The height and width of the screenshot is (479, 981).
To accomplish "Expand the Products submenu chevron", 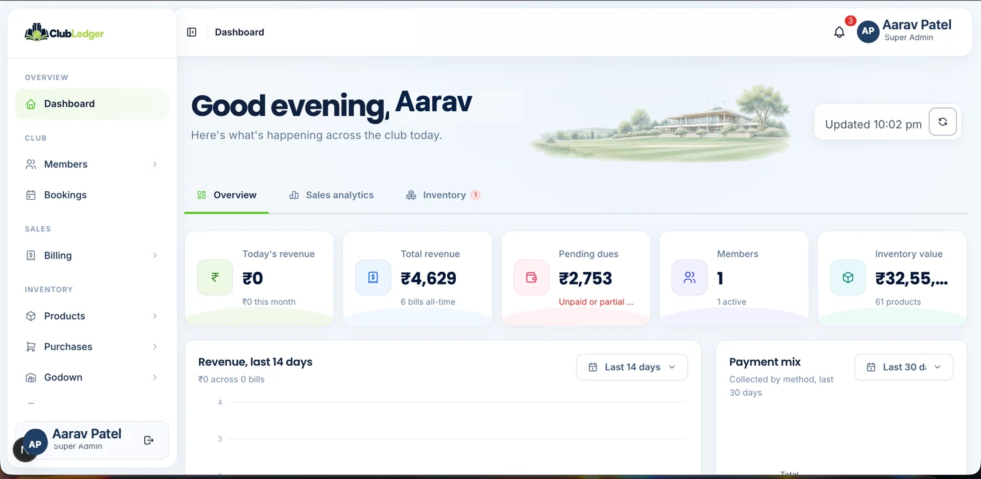I will point(155,316).
